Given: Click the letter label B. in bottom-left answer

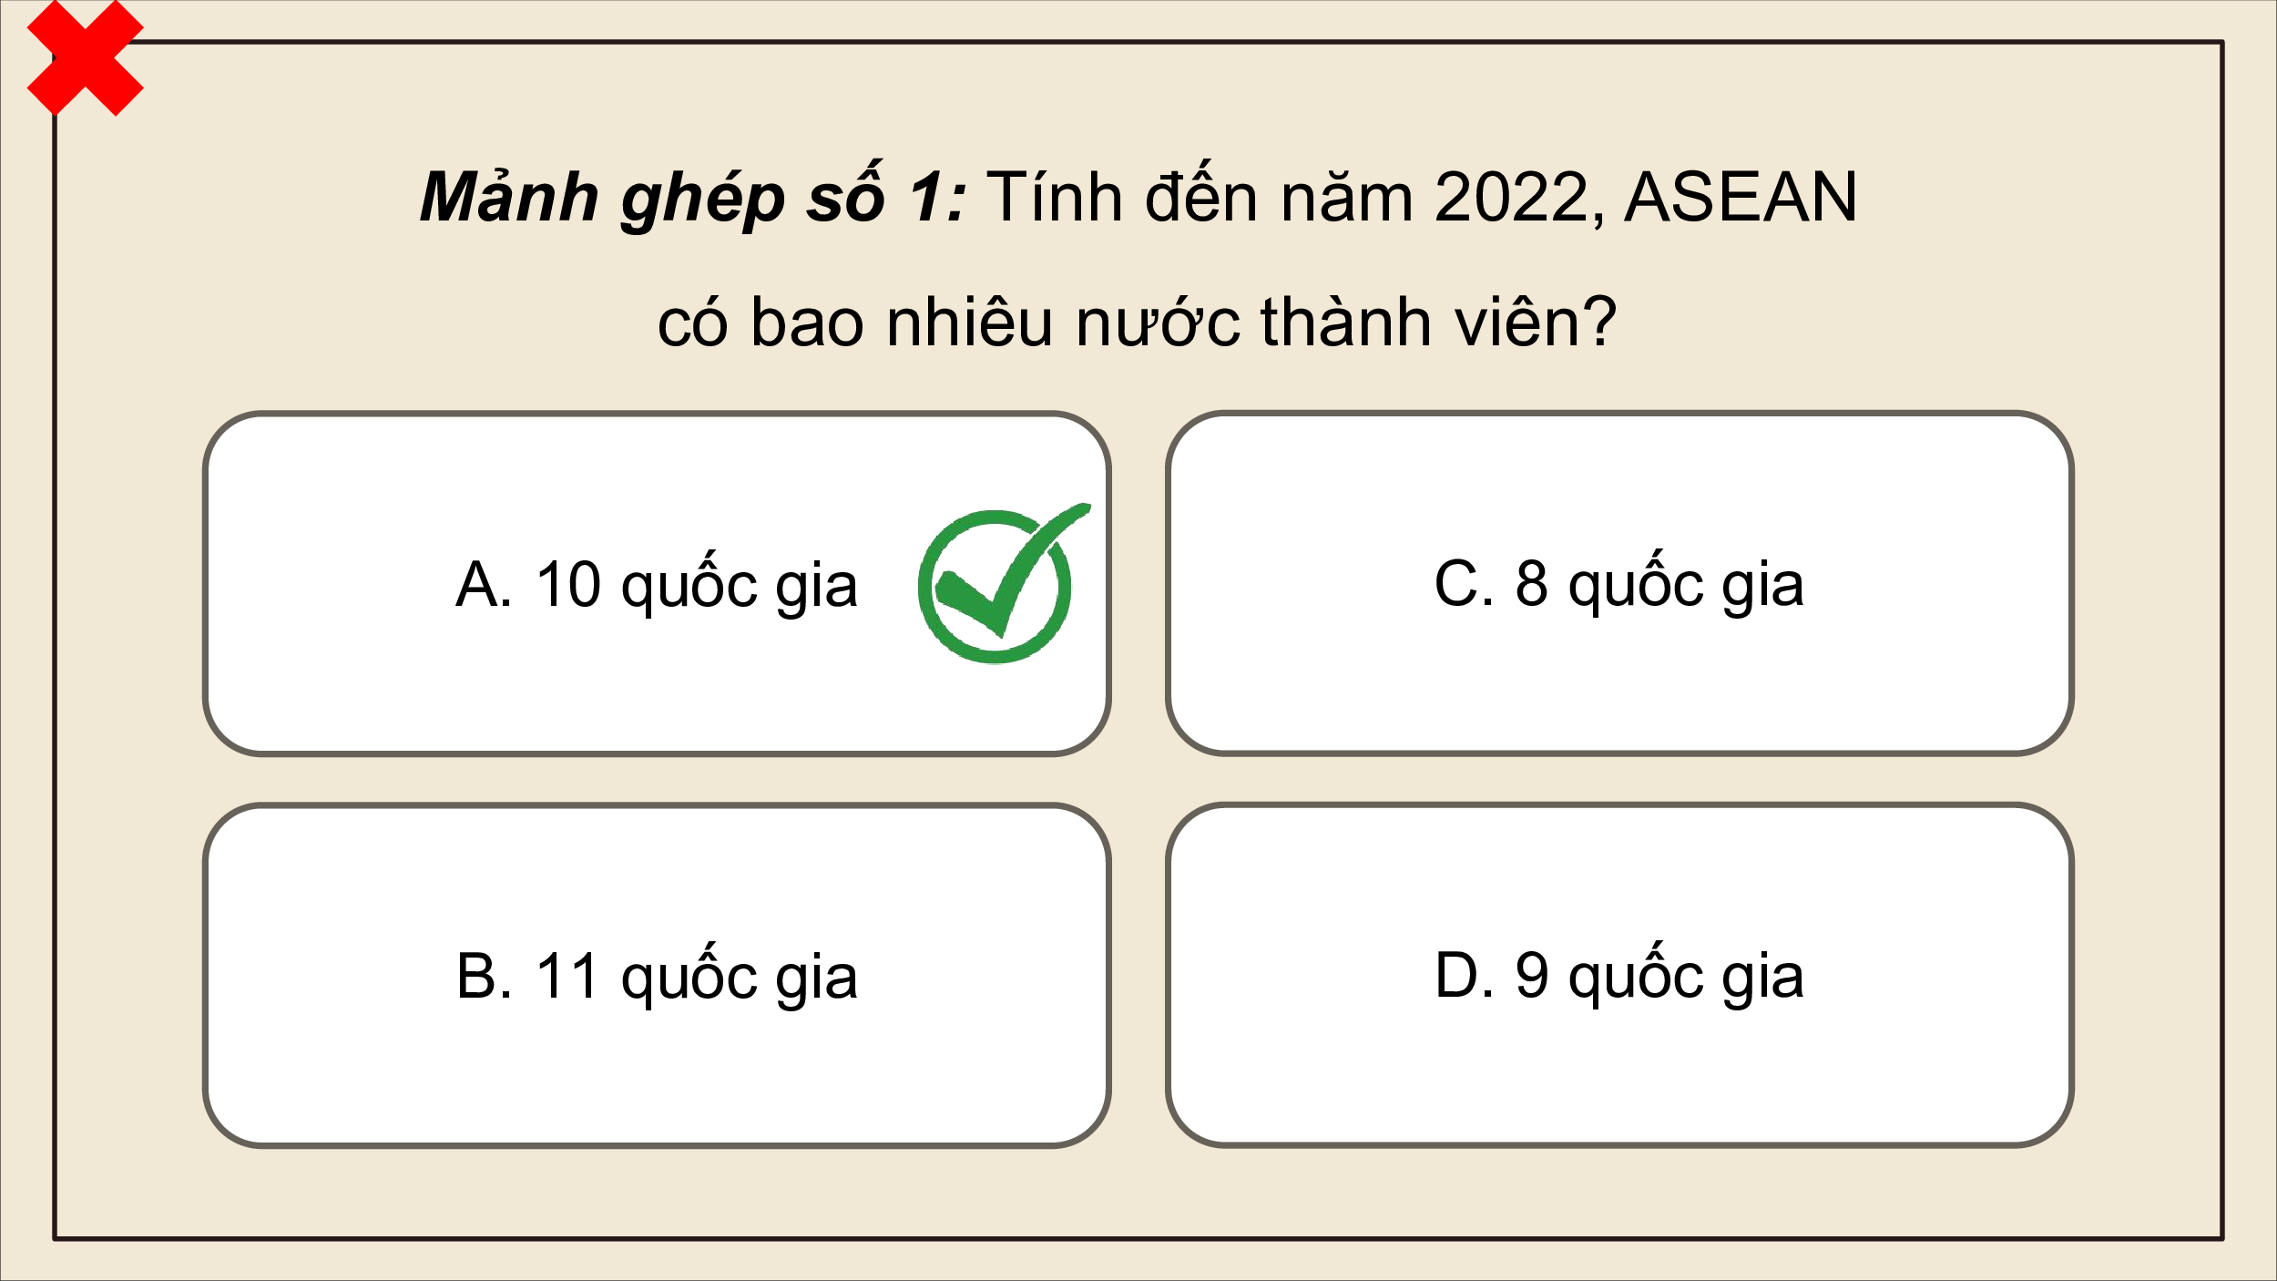Looking at the screenshot, I should pyautogui.click(x=485, y=976).
